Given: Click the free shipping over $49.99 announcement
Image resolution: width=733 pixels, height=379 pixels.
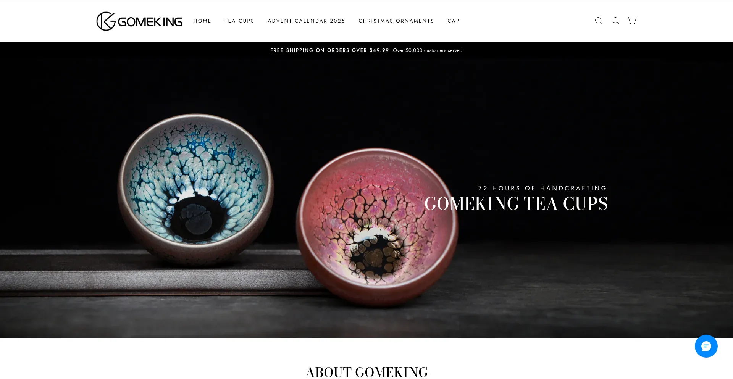Looking at the screenshot, I should [329, 50].
